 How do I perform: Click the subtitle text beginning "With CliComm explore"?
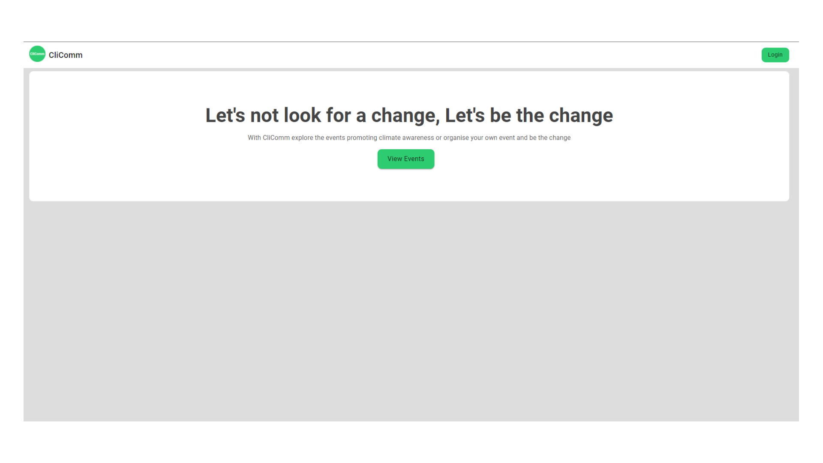[409, 138]
